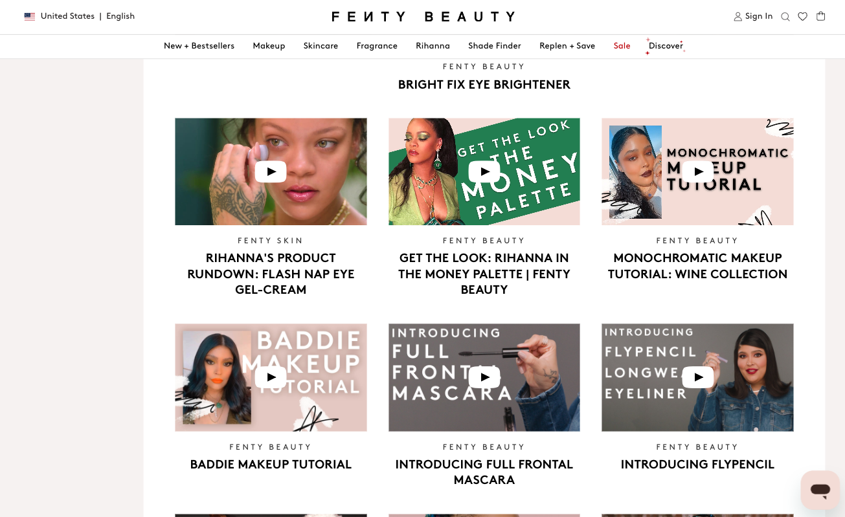Open the shopping bag icon
845x517 pixels.
[820, 16]
